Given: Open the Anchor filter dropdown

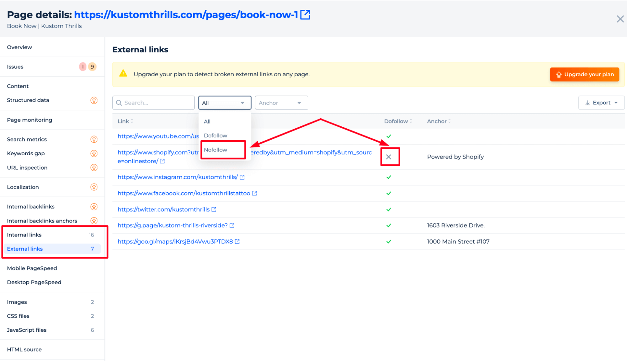Looking at the screenshot, I should coord(281,103).
